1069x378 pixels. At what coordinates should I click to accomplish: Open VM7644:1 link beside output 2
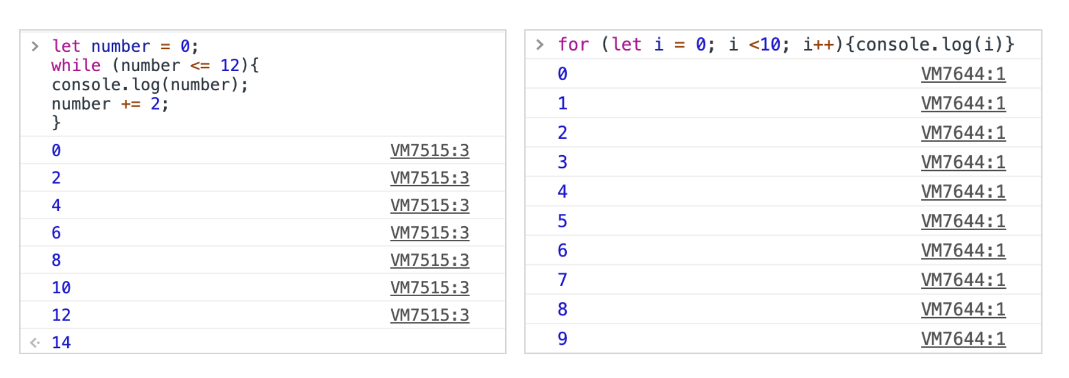pyautogui.click(x=963, y=133)
